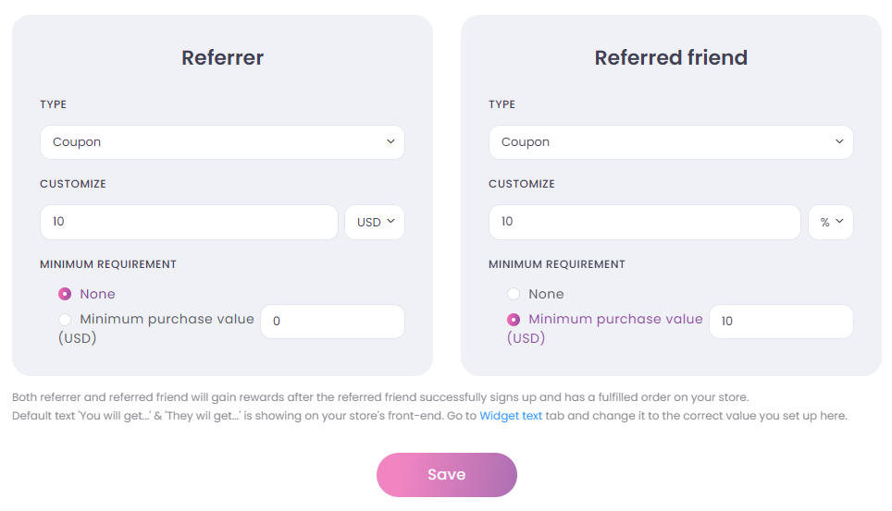This screenshot has width=892, height=511.
Task: Click Referrer's MINIMUM REQUIREMENT label
Action: pyautogui.click(x=108, y=264)
